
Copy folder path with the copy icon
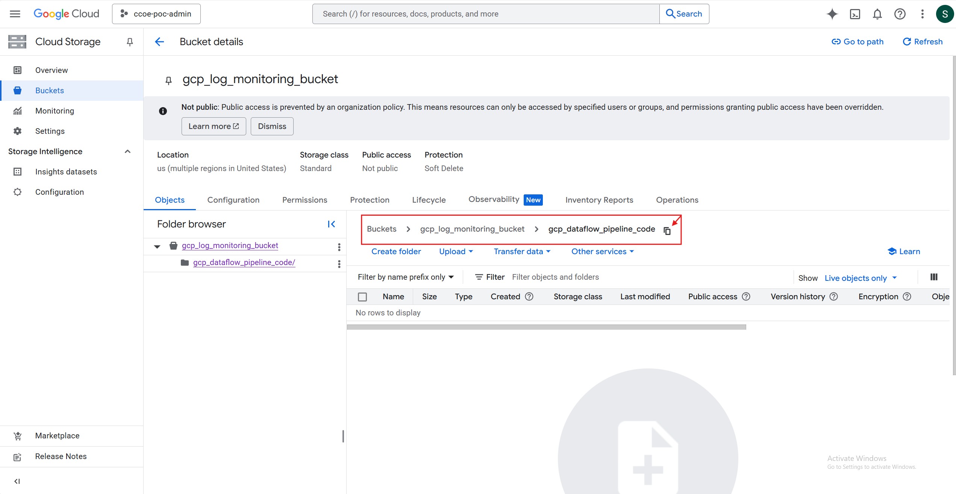click(x=667, y=231)
